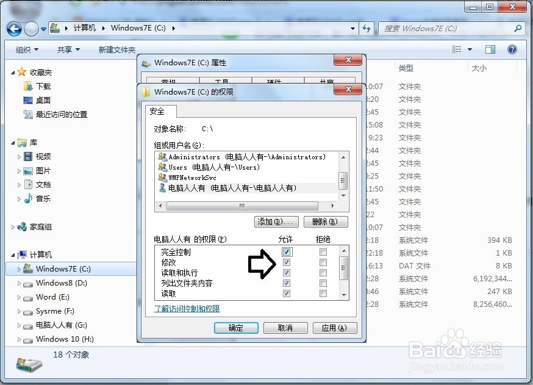This screenshot has height=385, width=533.
Task: Select the 库 libraries icon
Action: [x=22, y=143]
